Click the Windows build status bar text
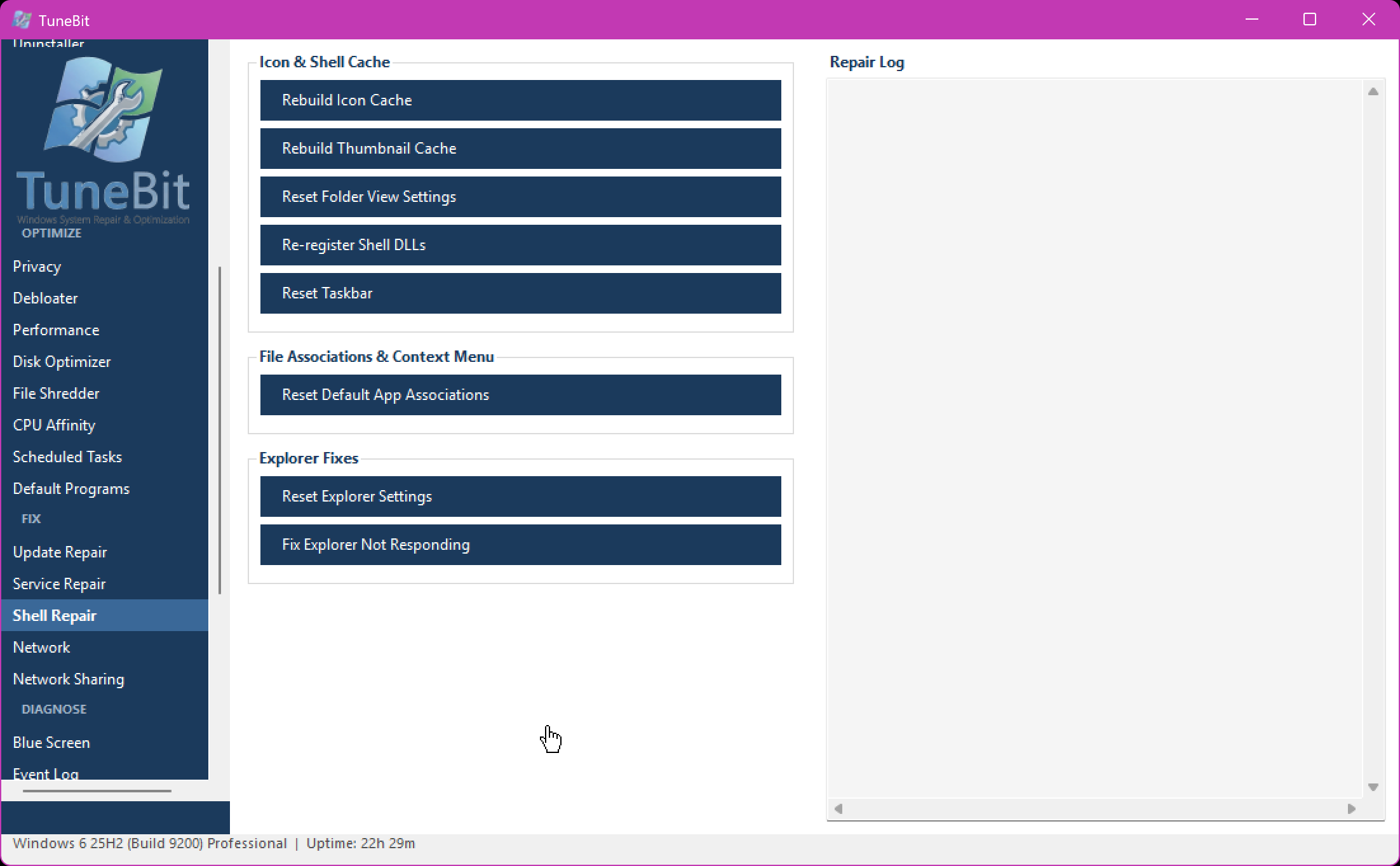1400x866 pixels. point(150,844)
